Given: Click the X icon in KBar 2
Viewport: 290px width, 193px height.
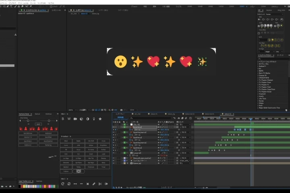Looking at the screenshot, I should pos(88,184).
